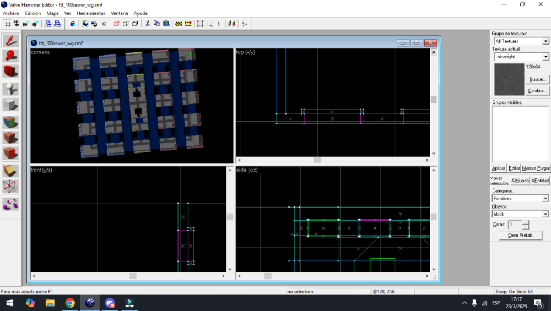Toggle texture lock tl button
Screen dimensions: 551x311
(x=219, y=24)
